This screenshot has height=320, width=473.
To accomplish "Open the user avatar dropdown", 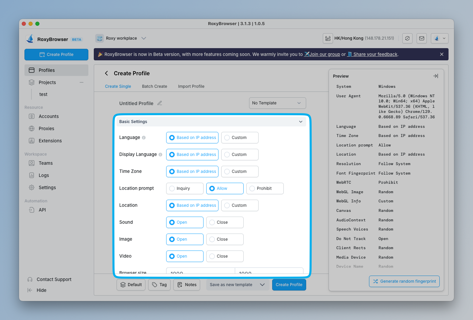I will pyautogui.click(x=440, y=38).
